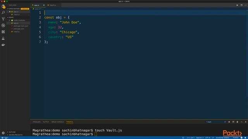Change the LF end of line sequence
Screen dimensions: 248x139
click(213, 138)
